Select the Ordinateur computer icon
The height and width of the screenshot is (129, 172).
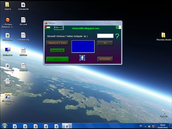(x=8, y=52)
